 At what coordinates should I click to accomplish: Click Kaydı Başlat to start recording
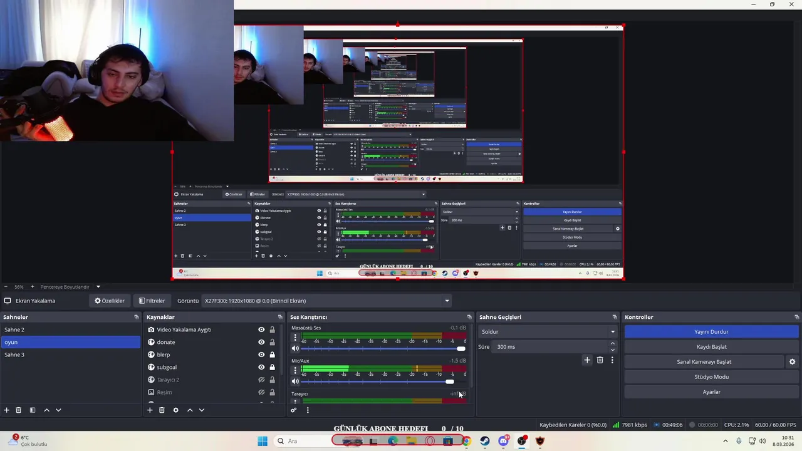tap(711, 346)
